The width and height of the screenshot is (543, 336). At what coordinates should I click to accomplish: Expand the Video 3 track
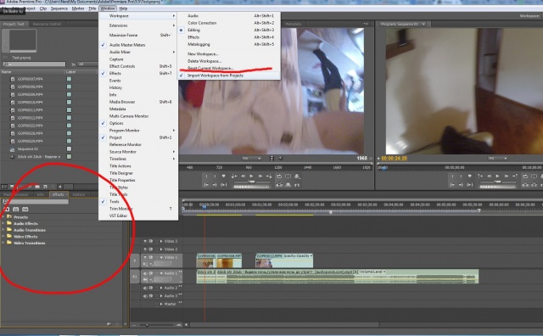[x=161, y=241]
